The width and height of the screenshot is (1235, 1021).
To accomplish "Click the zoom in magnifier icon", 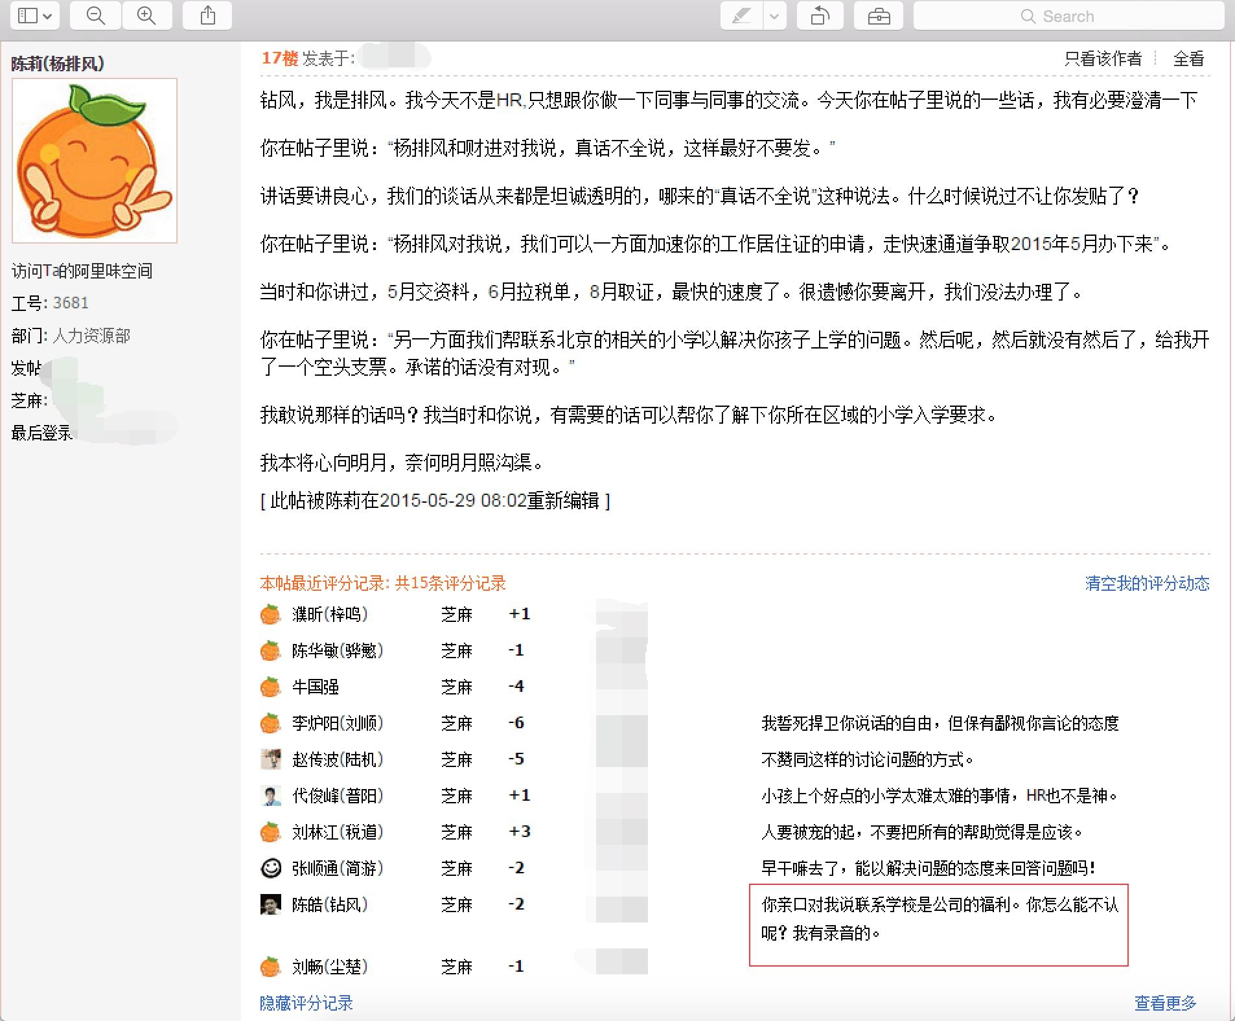I will coord(146,16).
